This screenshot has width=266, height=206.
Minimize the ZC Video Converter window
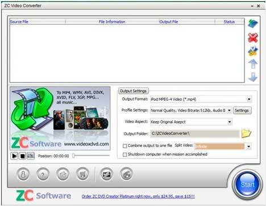(x=252, y=6)
